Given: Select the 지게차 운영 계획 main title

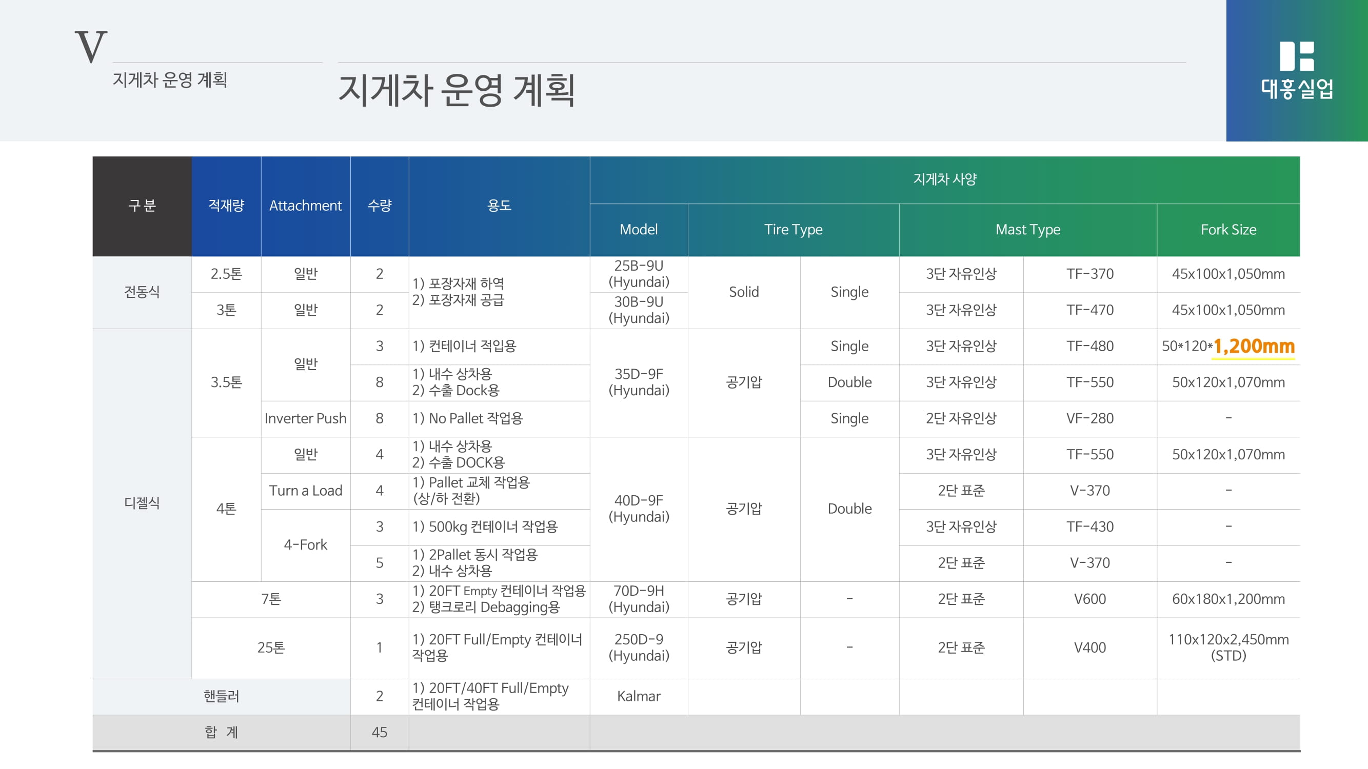Looking at the screenshot, I should coord(456,90).
